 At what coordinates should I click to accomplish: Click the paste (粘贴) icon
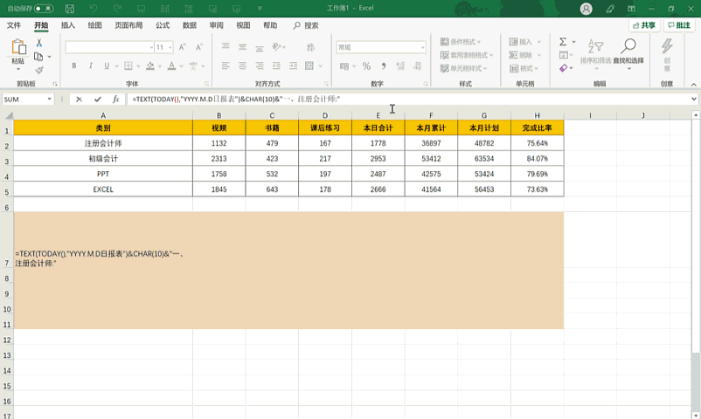point(17,49)
